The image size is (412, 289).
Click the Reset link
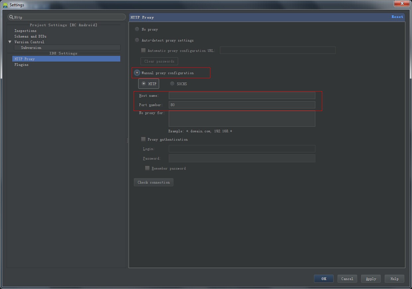click(397, 17)
